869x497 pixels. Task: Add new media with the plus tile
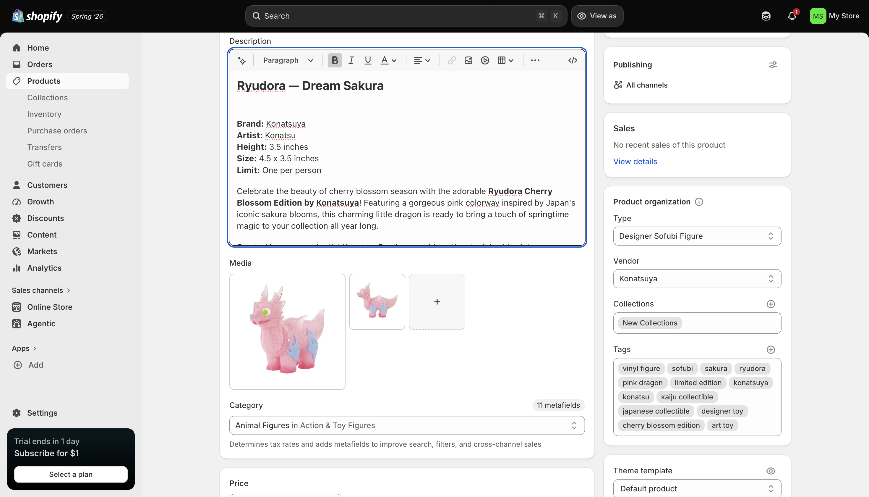(437, 302)
